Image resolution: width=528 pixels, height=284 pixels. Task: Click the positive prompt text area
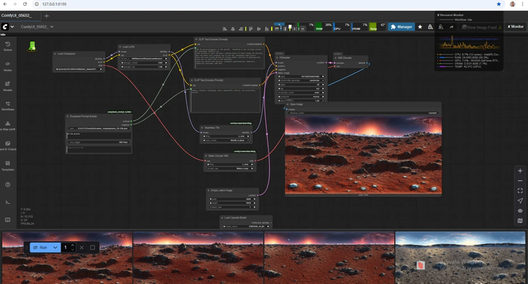click(x=229, y=57)
